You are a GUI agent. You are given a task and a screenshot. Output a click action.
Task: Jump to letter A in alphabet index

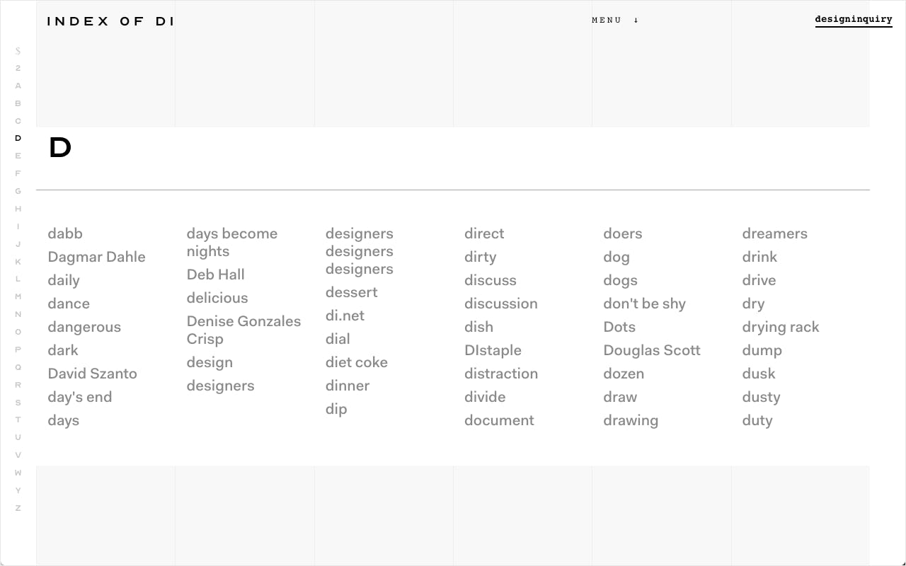(18, 86)
